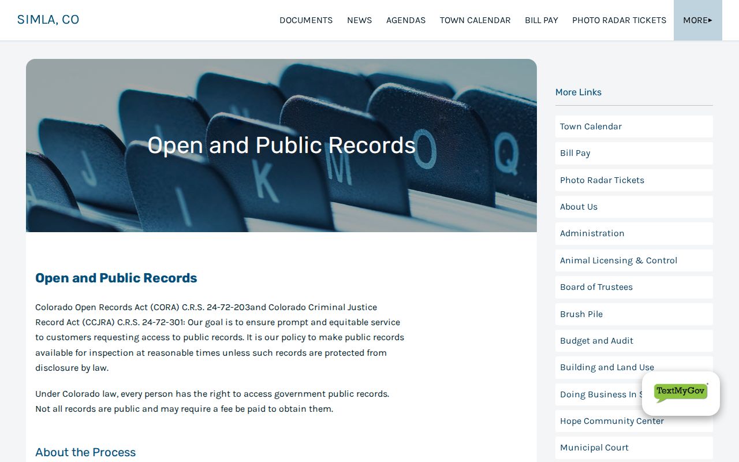Select Town Calendar in top navigation
Viewport: 739px width, 462px height.
click(475, 20)
